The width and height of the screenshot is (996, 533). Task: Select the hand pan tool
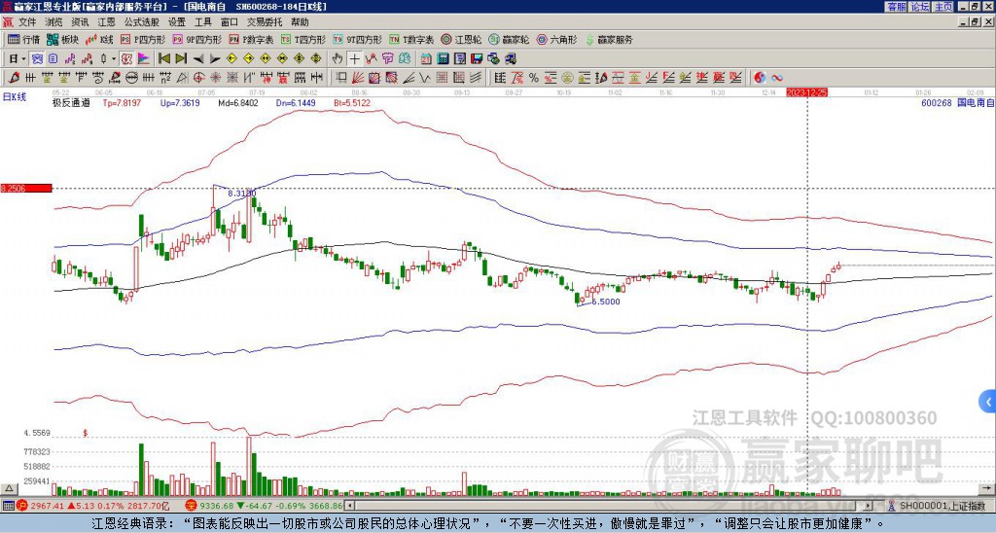click(338, 59)
